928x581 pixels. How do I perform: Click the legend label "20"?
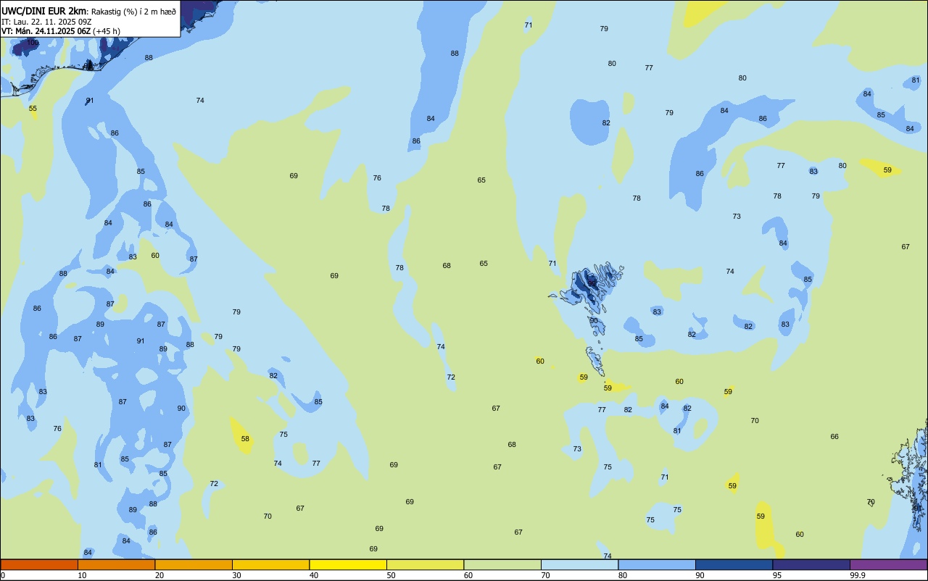pyautogui.click(x=159, y=575)
